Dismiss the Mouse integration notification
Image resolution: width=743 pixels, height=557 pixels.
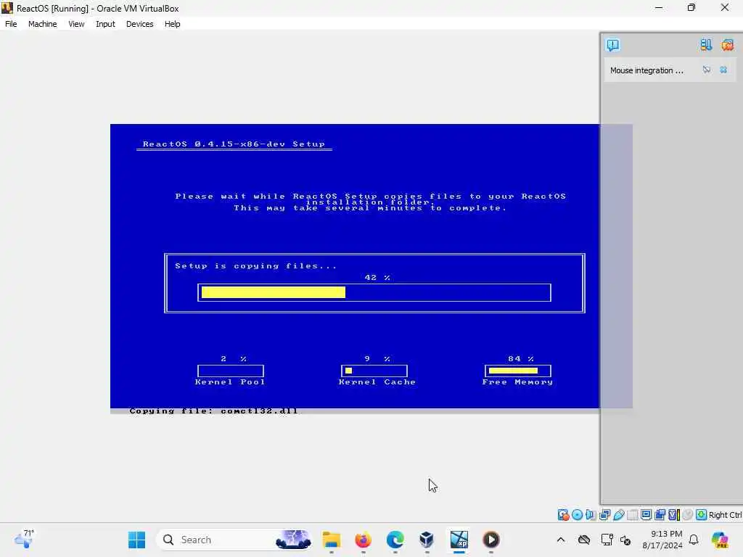[x=723, y=70]
